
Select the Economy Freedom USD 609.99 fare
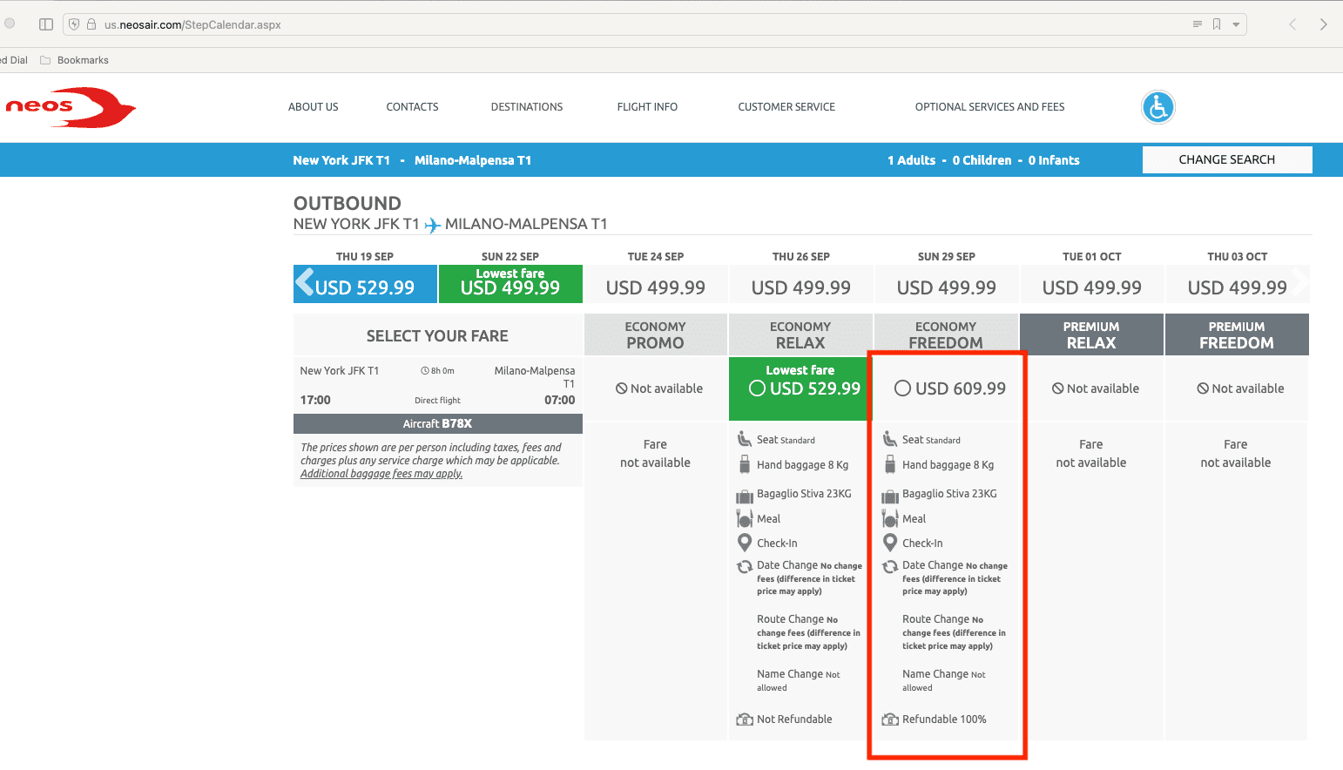click(903, 388)
